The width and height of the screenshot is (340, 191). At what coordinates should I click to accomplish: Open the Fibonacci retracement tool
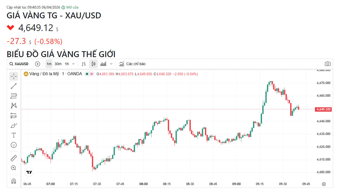click(x=14, y=96)
